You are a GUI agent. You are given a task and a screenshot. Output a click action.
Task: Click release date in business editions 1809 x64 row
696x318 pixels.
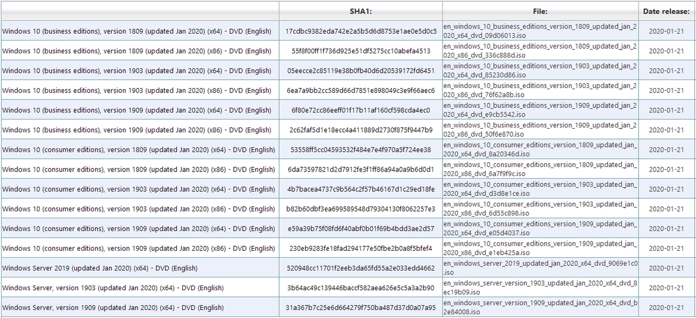pos(666,31)
